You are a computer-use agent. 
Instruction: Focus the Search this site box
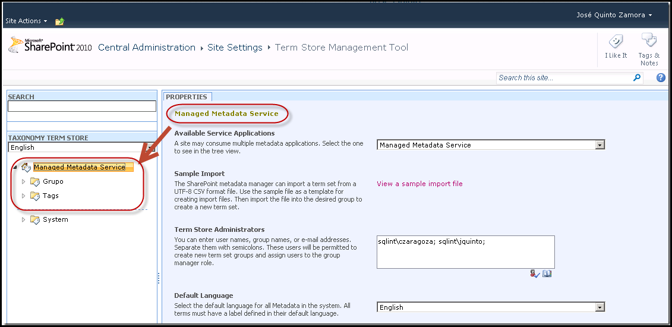pyautogui.click(x=564, y=78)
